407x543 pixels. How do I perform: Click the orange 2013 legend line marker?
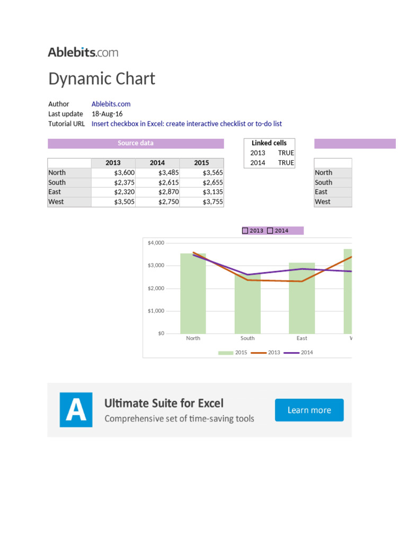(x=258, y=353)
